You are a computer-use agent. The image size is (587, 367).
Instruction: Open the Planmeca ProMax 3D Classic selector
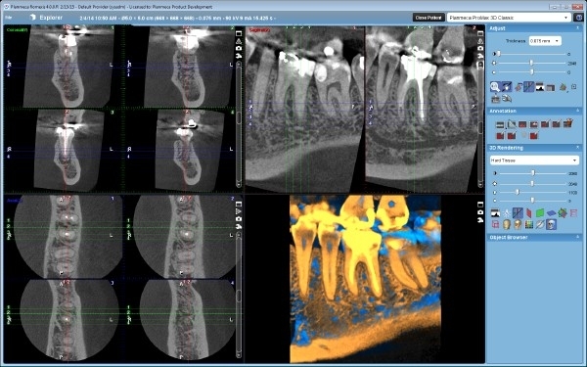tap(509, 18)
